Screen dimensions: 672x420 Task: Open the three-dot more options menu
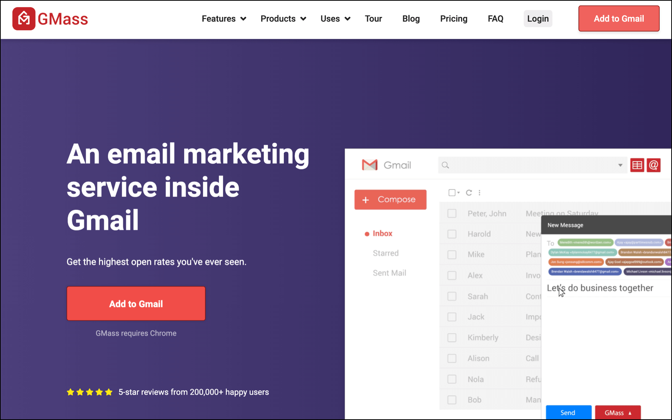479,192
